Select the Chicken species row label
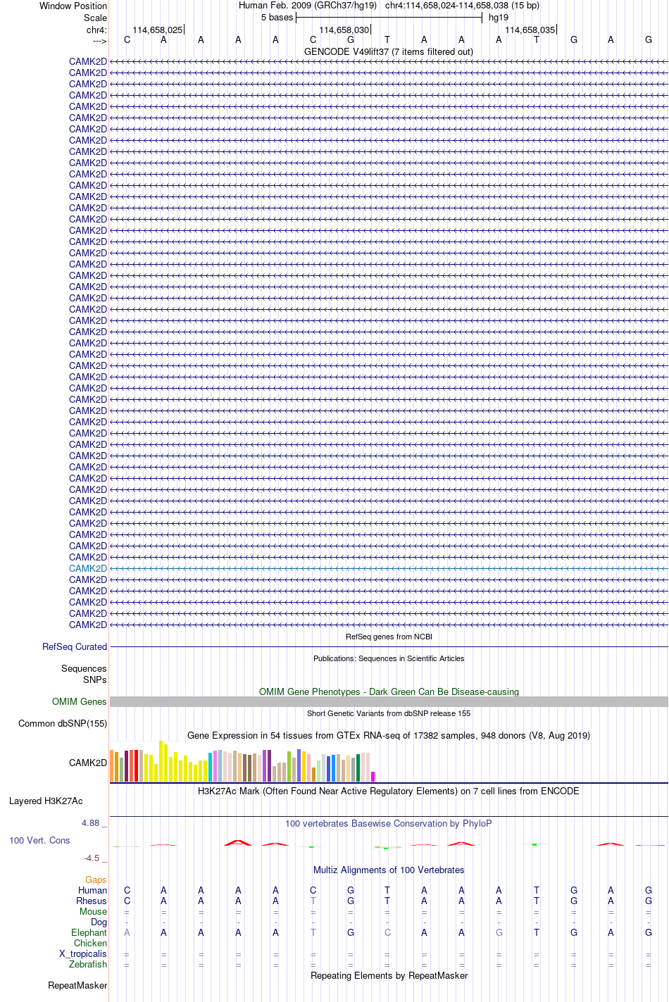Viewport: 669px width, 1002px height. click(x=90, y=943)
